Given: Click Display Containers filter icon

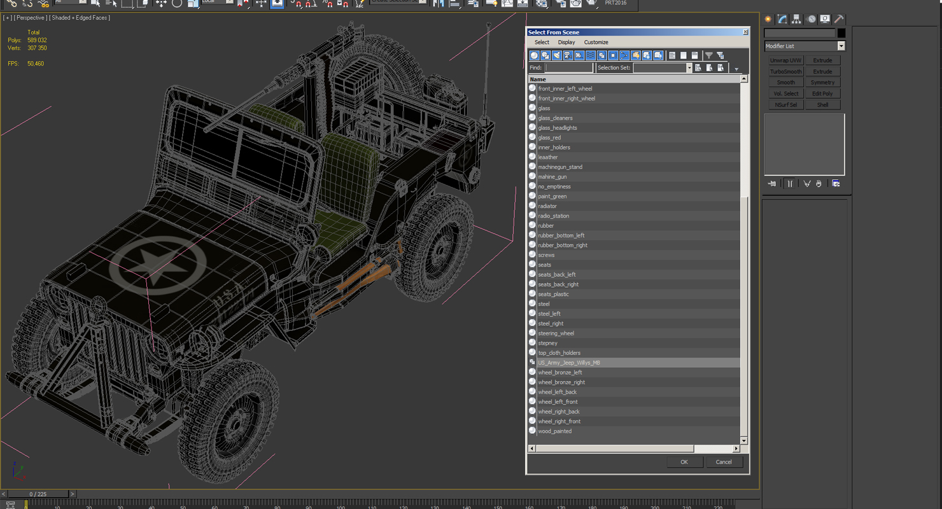Looking at the screenshot, I should tap(635, 55).
